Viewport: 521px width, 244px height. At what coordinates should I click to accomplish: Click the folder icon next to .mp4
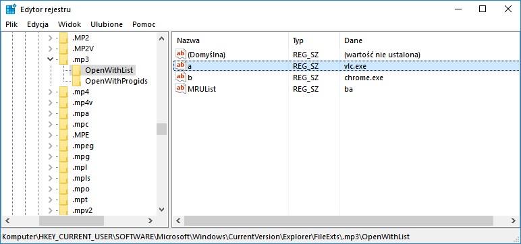64,92
